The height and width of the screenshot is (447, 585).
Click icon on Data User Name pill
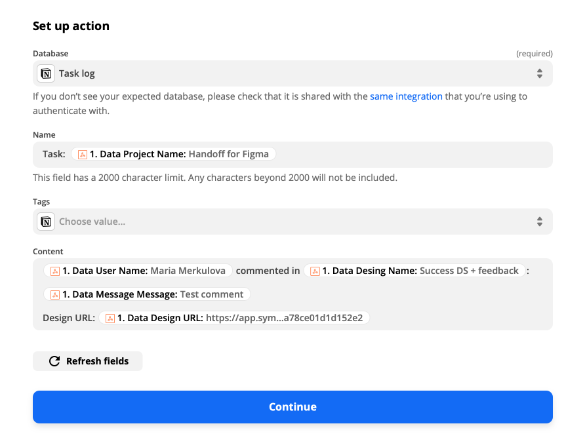(x=55, y=271)
